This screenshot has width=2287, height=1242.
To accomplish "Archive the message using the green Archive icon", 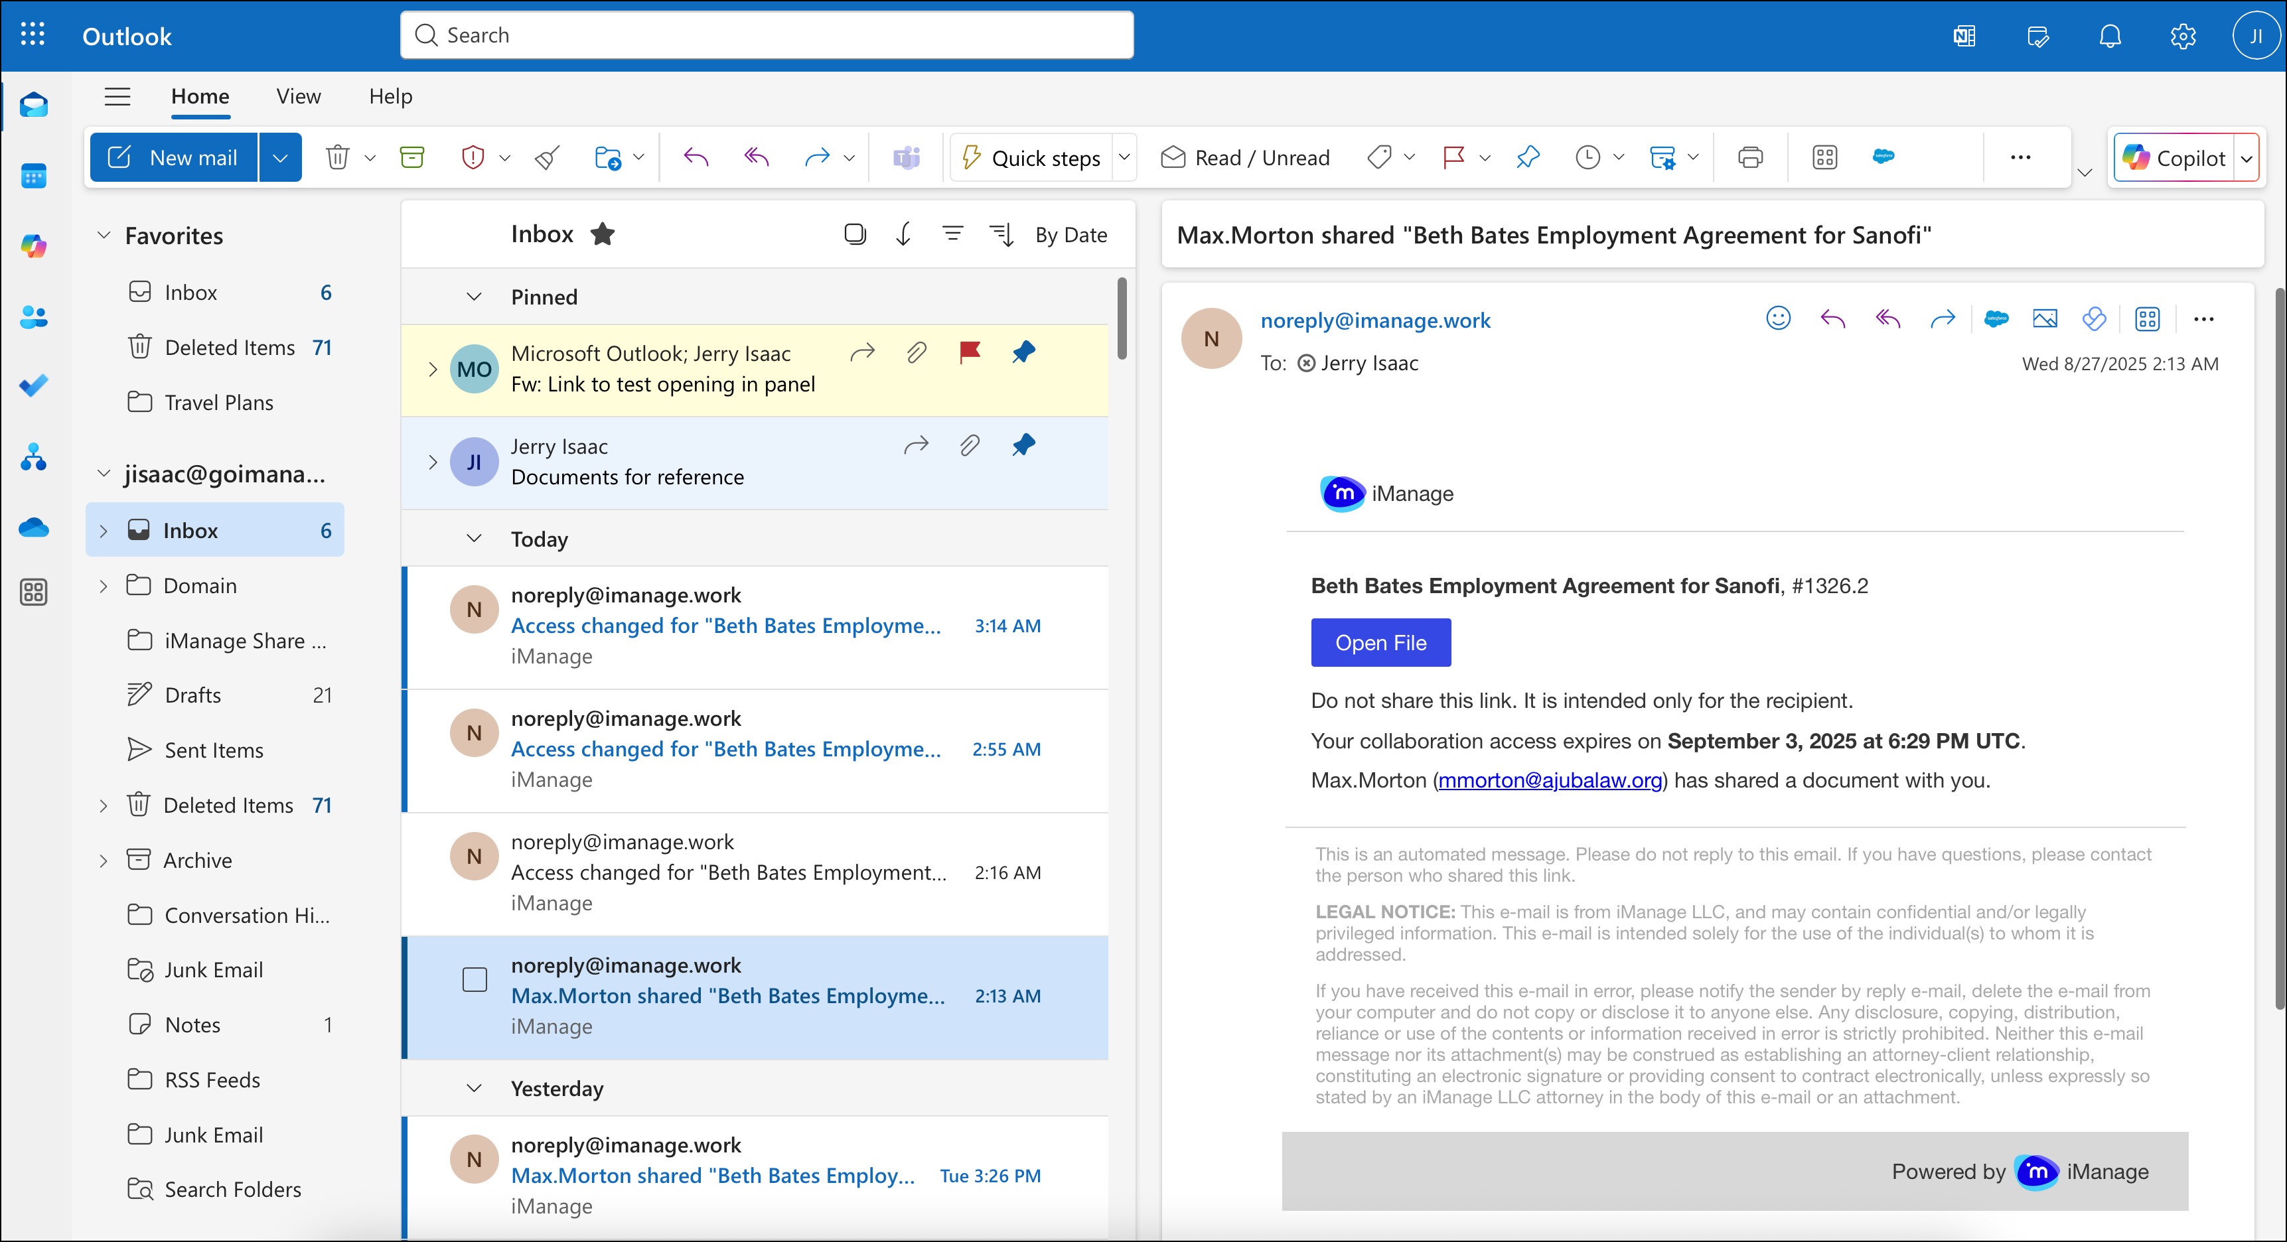I will (411, 157).
